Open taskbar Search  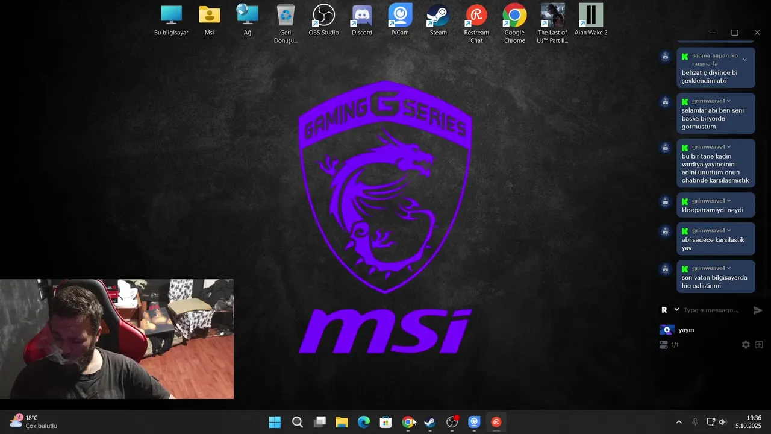(297, 422)
